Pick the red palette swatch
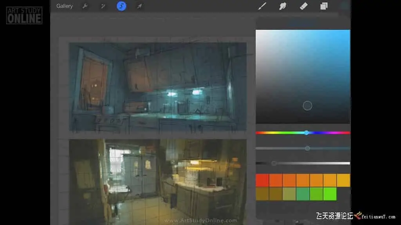The width and height of the screenshot is (401, 225). tap(262, 180)
